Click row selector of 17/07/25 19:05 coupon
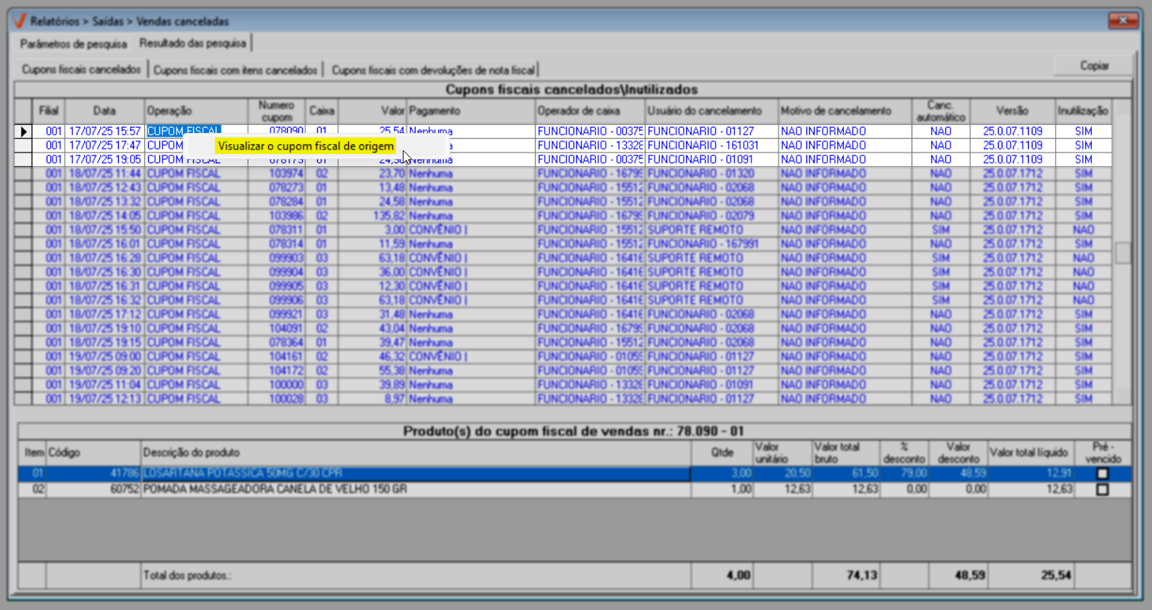Viewport: 1152px width, 610px height. point(23,160)
